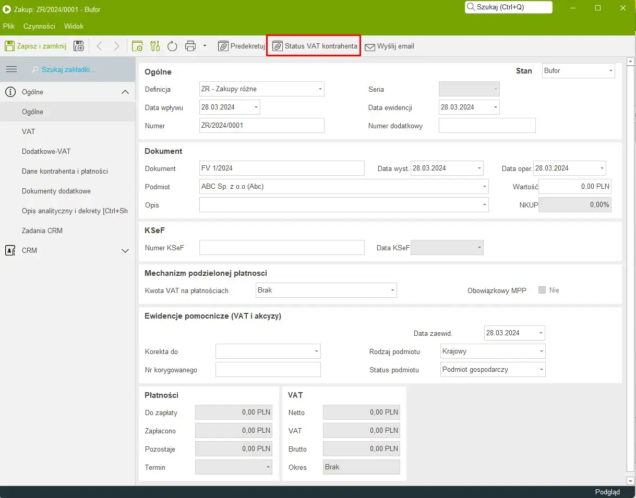Open the window settings gear icon

(137, 46)
